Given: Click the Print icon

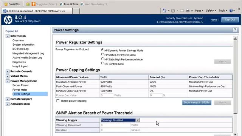Looking at the screenshot, I should (x=188, y=11).
